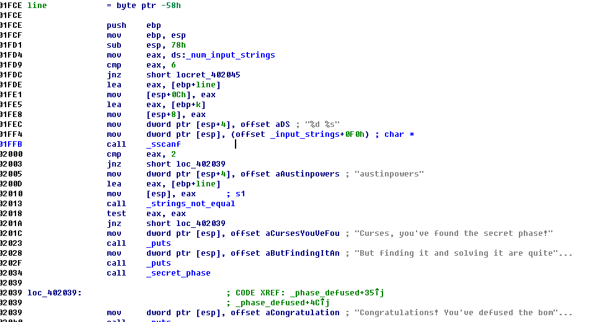Click 'locret_402045' jump target

208,75
